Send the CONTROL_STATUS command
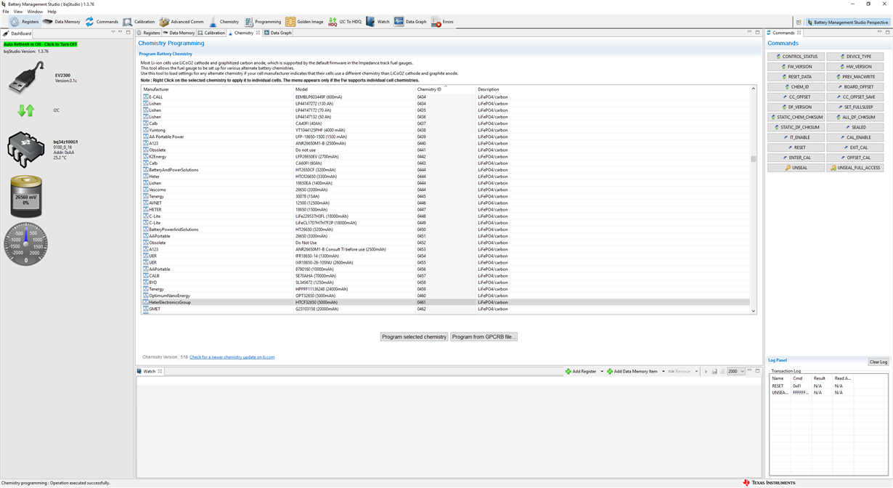Screen dimensions: 893x488 click(797, 57)
